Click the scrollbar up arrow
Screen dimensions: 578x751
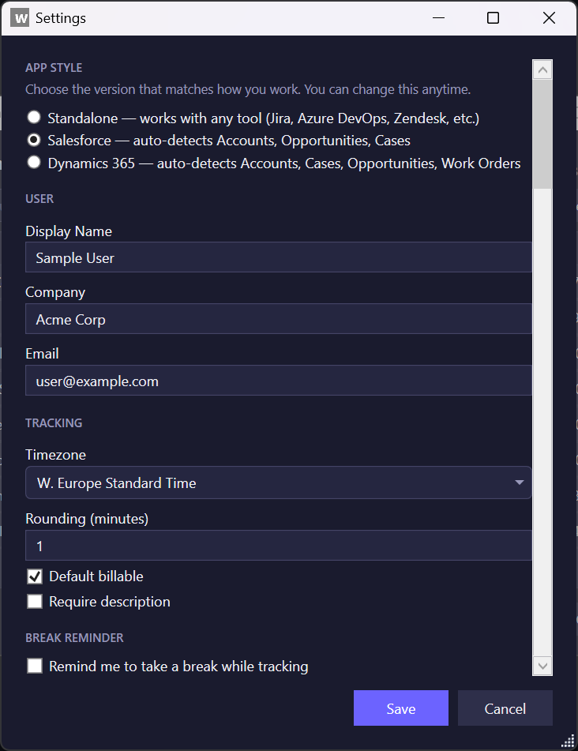tap(542, 70)
